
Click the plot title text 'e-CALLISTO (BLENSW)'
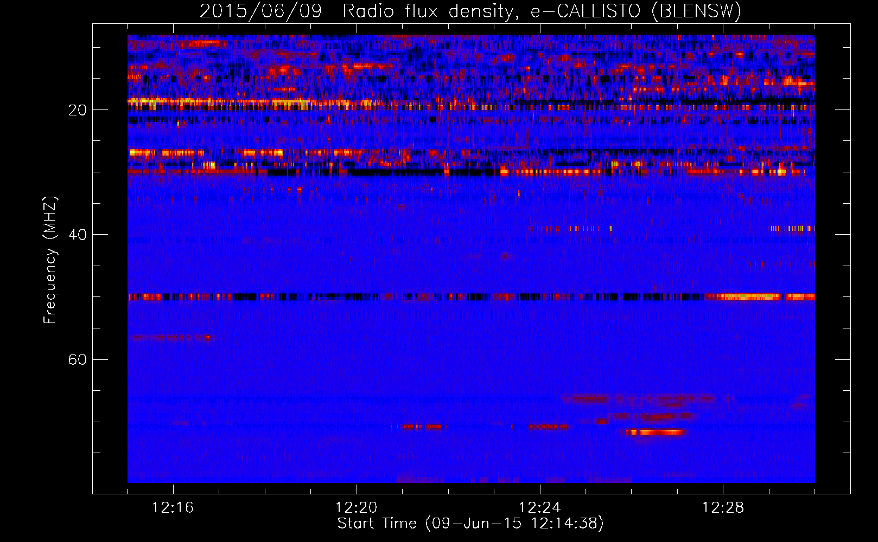tap(635, 11)
